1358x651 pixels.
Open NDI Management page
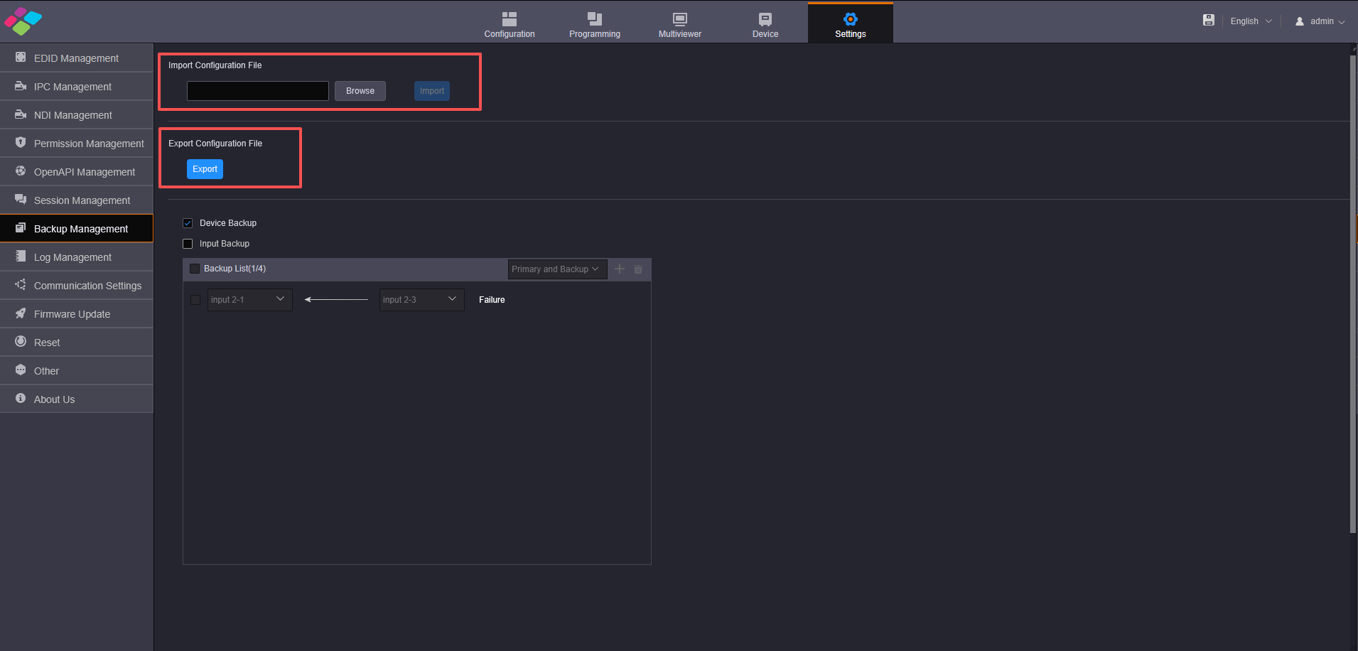(77, 114)
